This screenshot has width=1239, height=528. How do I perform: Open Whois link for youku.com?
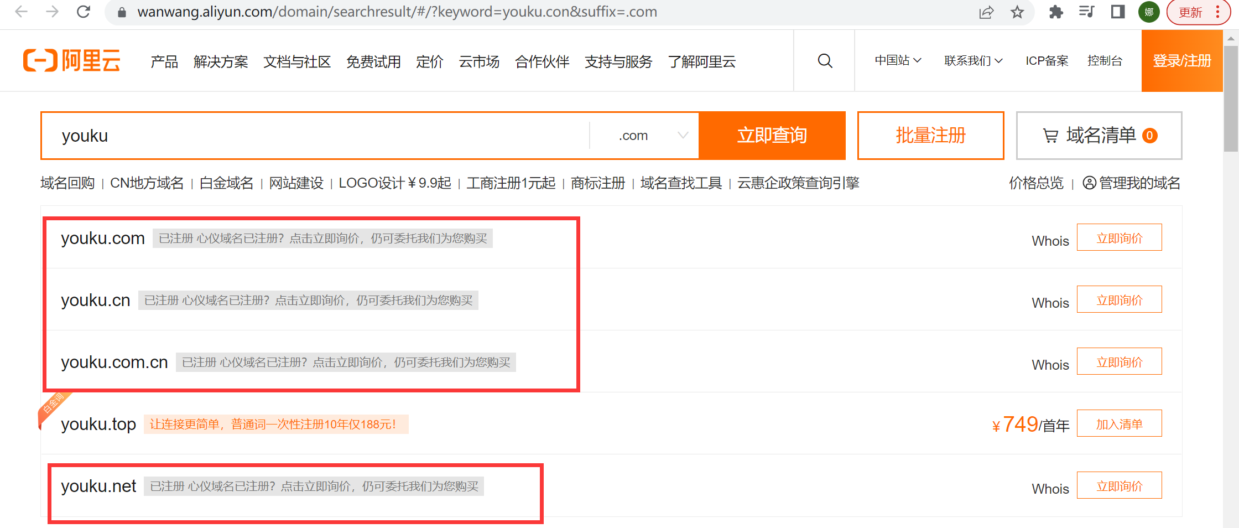[x=1050, y=241]
